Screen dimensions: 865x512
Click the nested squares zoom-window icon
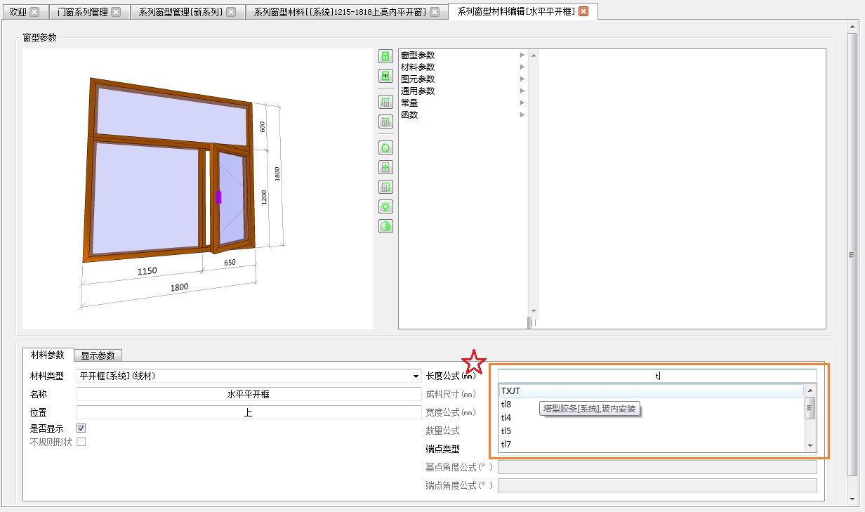pos(385,187)
